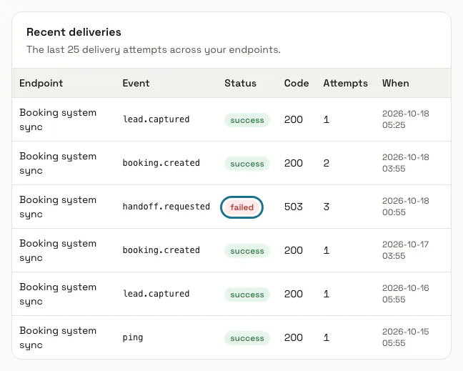Click attempts value 3 in failed row
This screenshot has width=463, height=371.
click(x=326, y=207)
